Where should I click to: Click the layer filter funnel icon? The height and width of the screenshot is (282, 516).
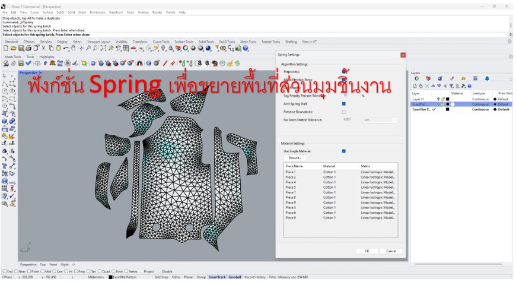pyautogui.click(x=451, y=86)
